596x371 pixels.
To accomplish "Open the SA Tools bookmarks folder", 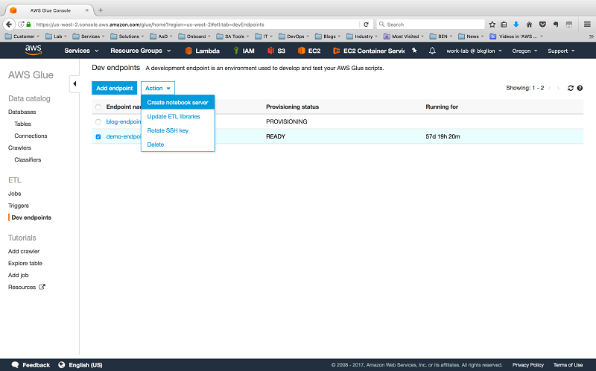I will click(232, 37).
